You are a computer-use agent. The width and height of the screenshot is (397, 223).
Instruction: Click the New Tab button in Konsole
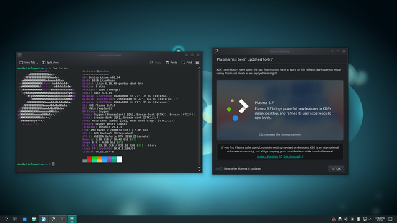[27, 63]
